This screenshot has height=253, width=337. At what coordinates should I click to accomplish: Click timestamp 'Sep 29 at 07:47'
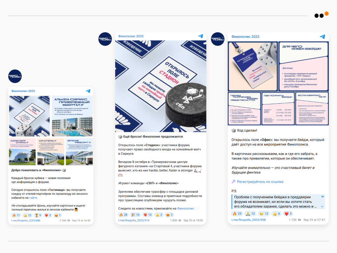click(x=314, y=220)
